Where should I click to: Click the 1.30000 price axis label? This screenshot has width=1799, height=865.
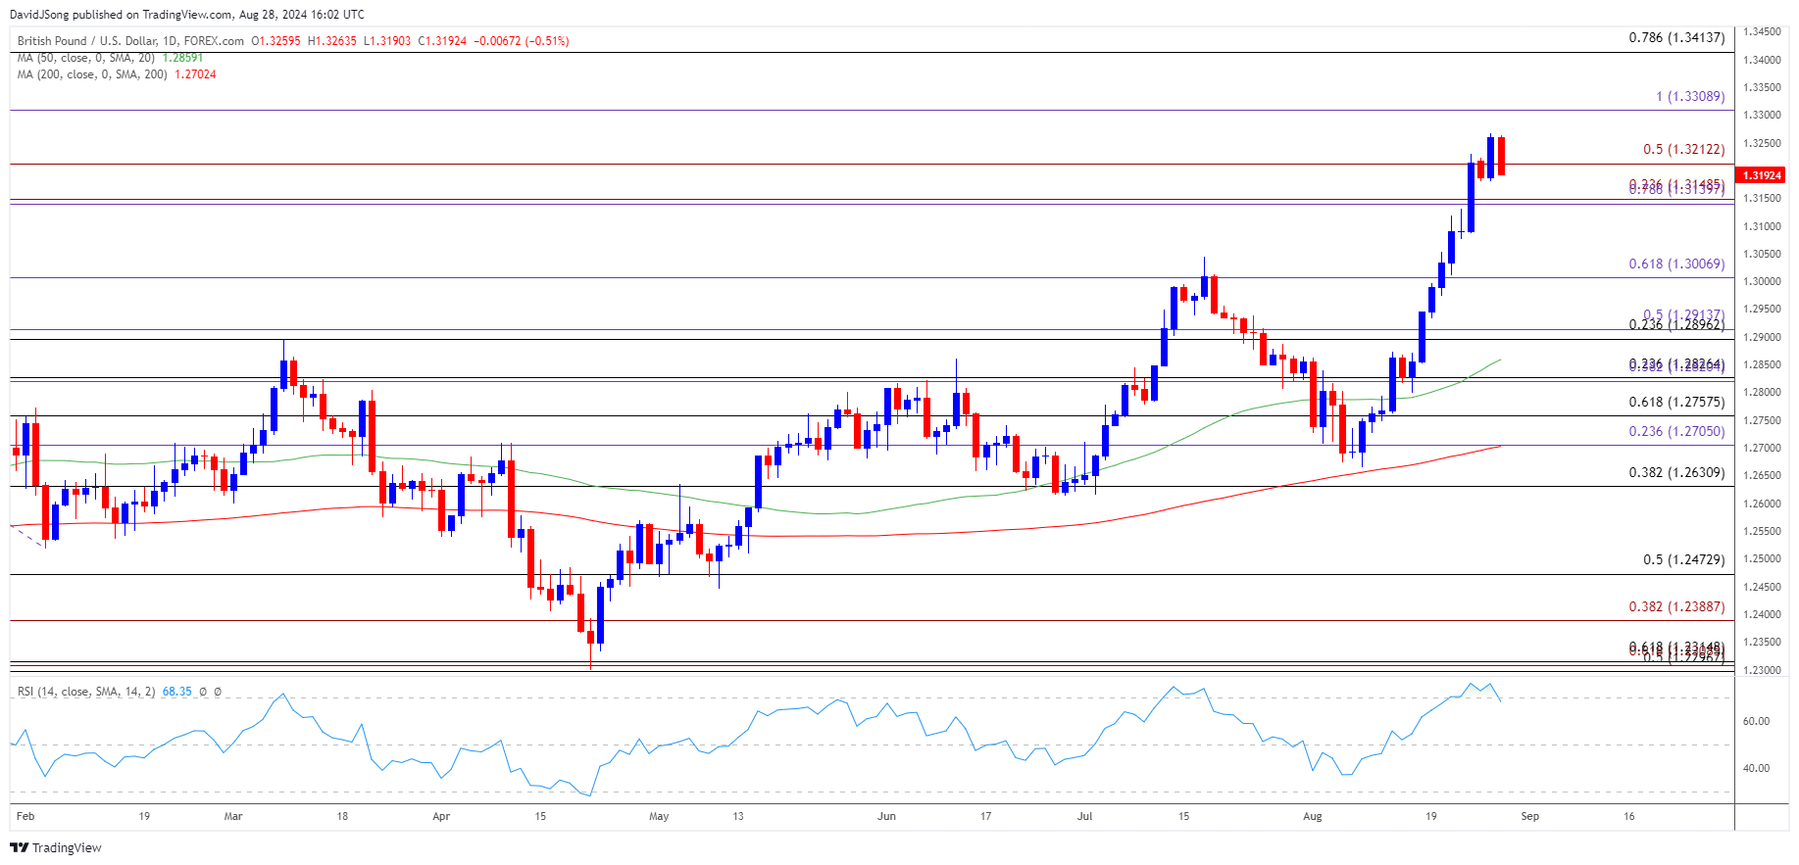[1761, 282]
